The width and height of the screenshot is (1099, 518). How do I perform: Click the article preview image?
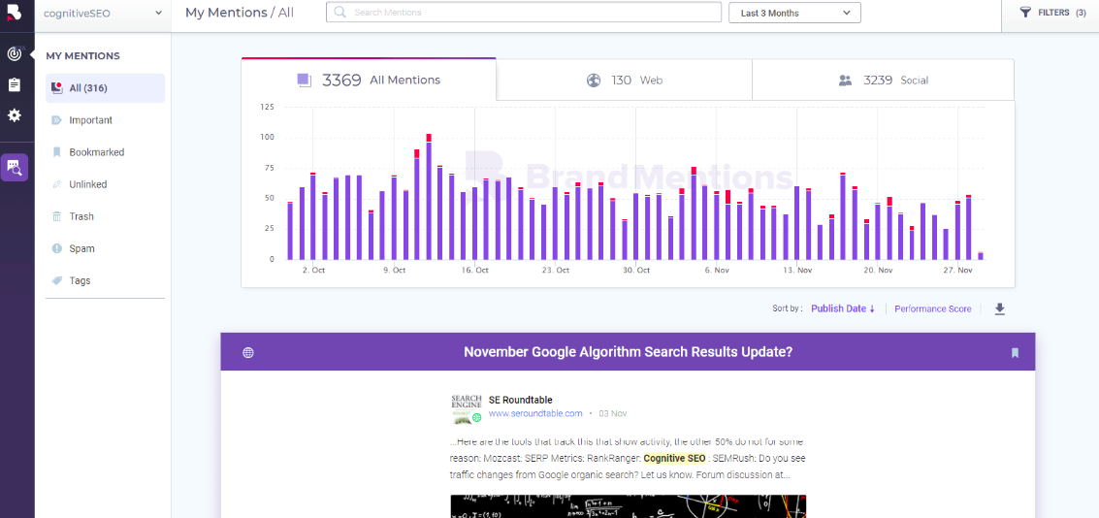[x=628, y=506]
